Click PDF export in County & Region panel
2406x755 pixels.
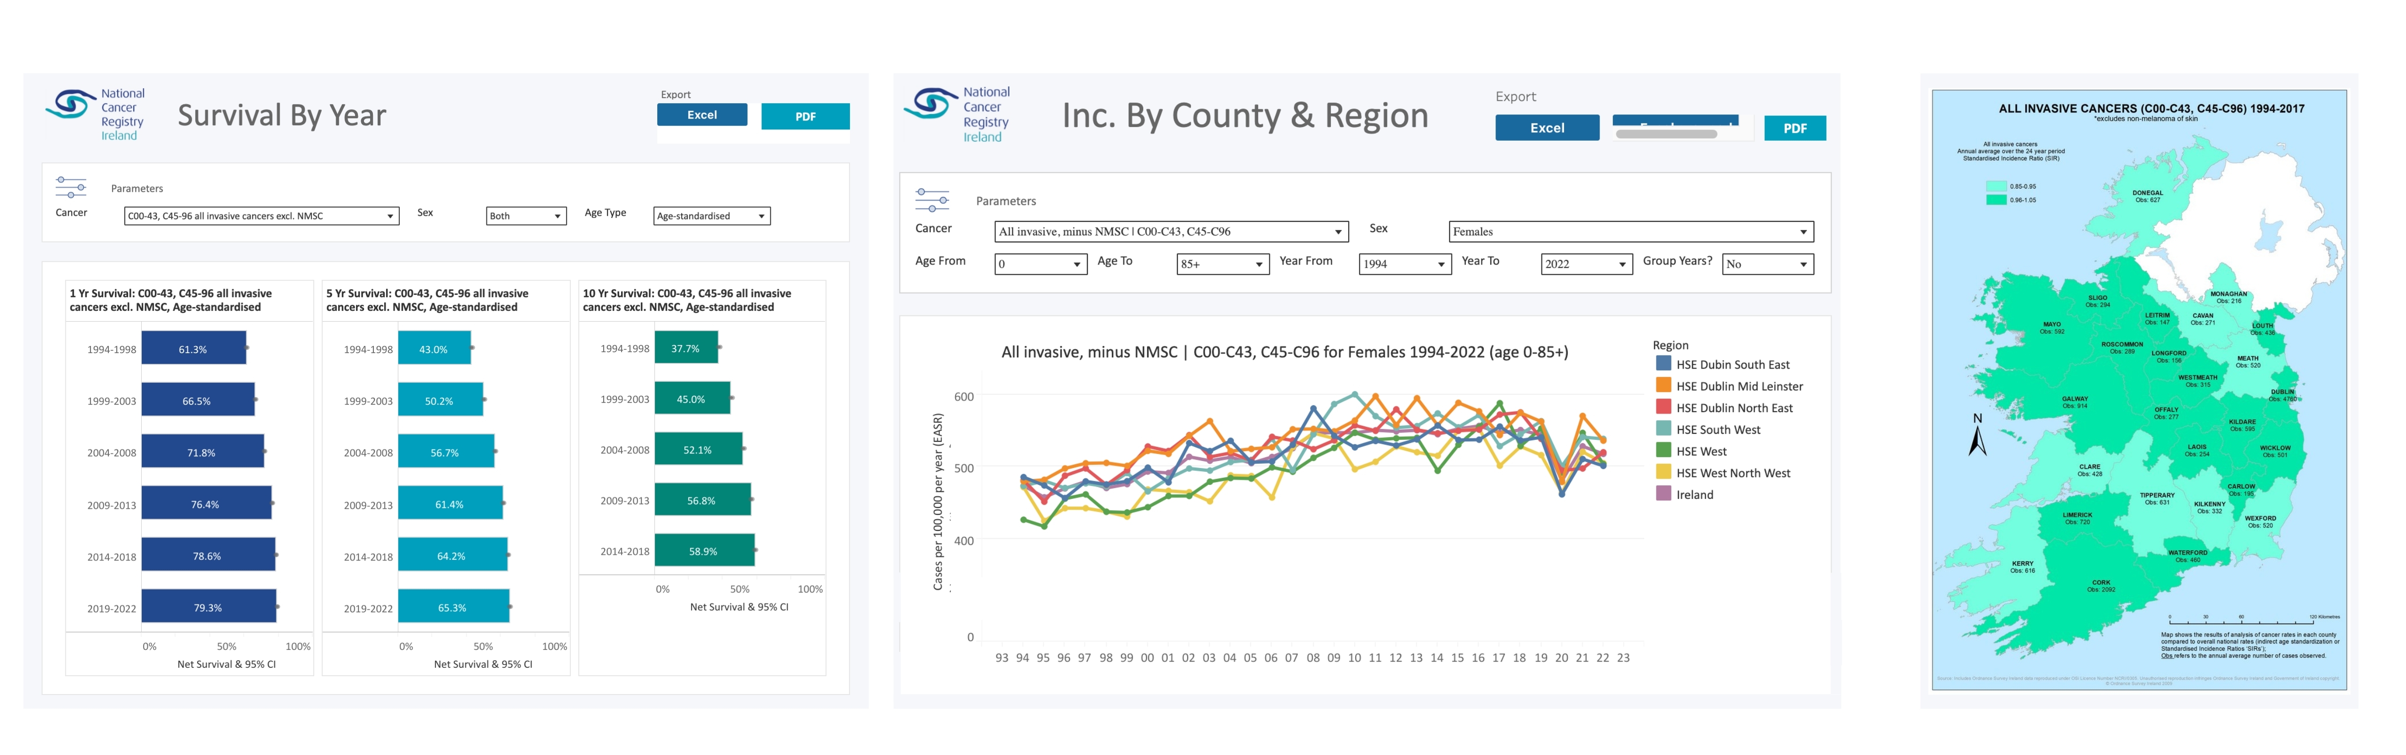(x=1794, y=128)
